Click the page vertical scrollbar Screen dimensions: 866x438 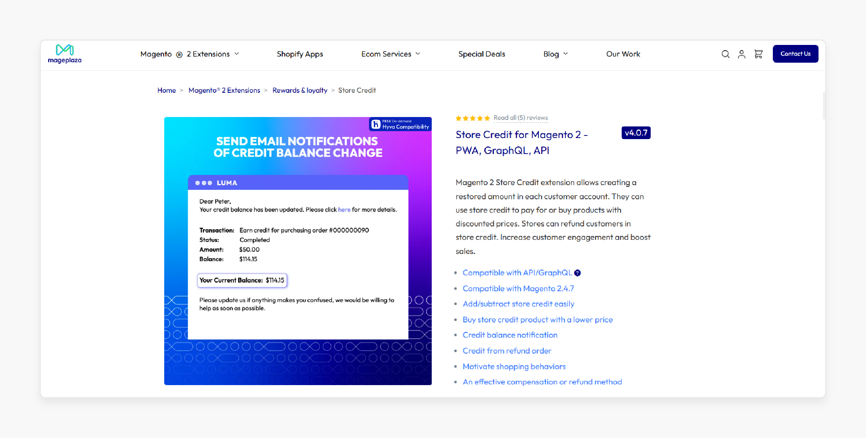click(x=824, y=106)
